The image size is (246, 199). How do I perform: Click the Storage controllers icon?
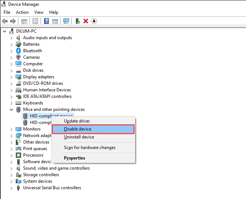click(18, 175)
